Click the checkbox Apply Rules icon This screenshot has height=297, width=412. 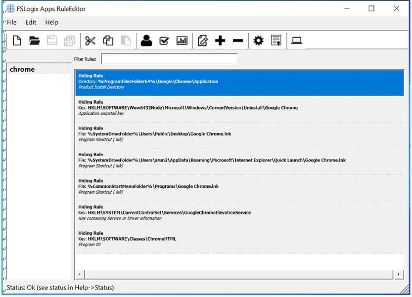coord(164,41)
